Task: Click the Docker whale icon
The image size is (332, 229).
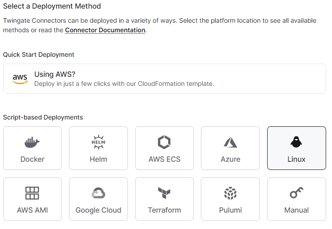Action: 32,143
